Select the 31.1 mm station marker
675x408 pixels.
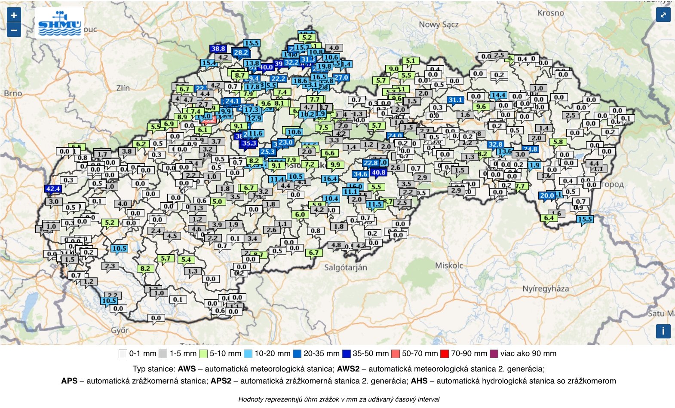pyautogui.click(x=455, y=100)
